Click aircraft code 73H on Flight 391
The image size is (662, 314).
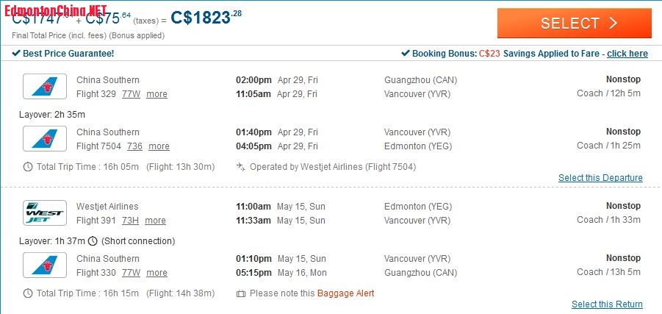[130, 221]
